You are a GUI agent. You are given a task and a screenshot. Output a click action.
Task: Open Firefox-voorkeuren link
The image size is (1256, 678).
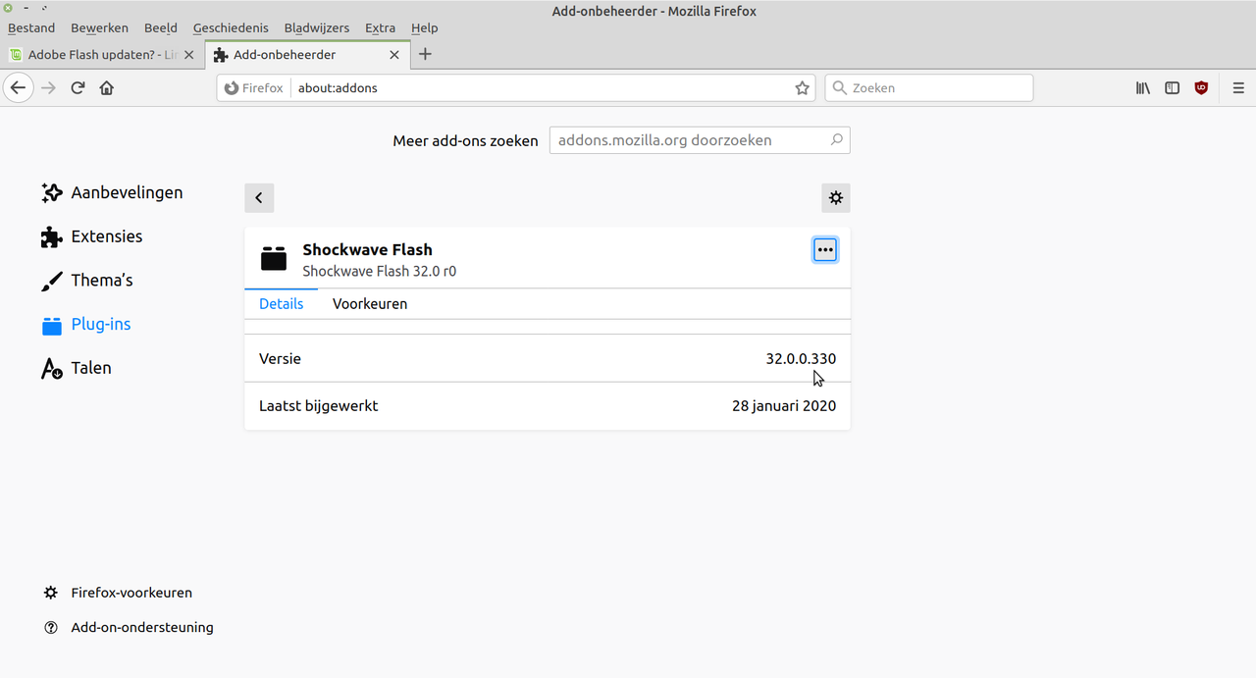118,593
